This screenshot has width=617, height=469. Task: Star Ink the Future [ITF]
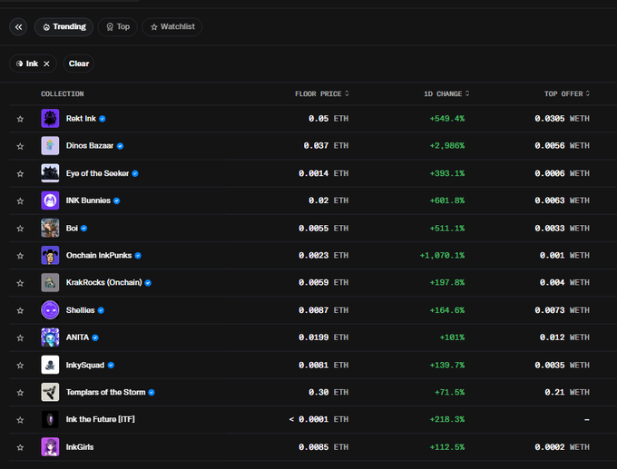pos(20,420)
